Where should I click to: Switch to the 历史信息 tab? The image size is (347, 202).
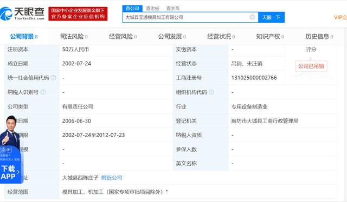(x=319, y=36)
